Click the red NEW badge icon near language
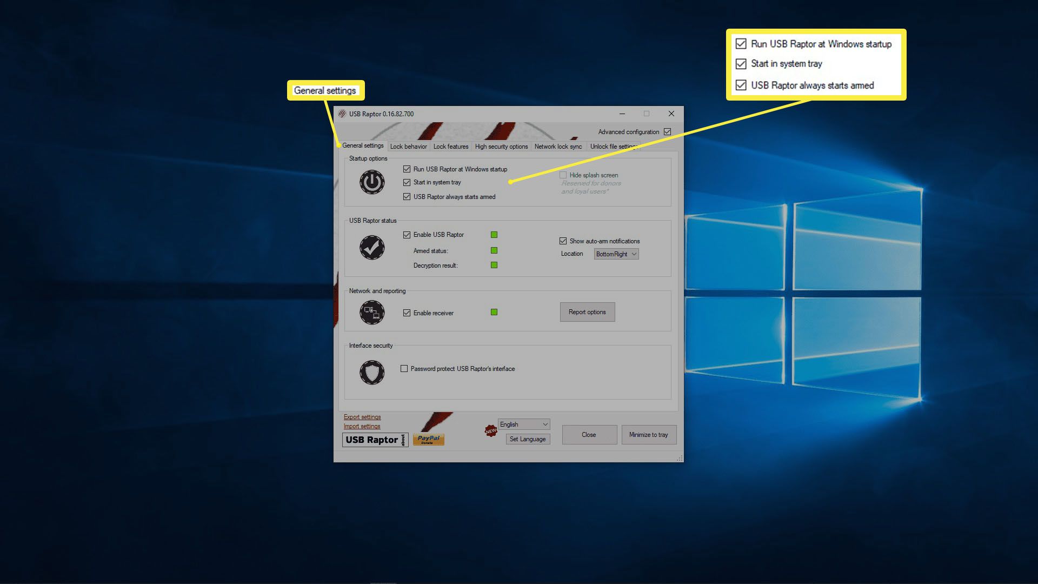This screenshot has height=584, width=1038. pos(491,431)
